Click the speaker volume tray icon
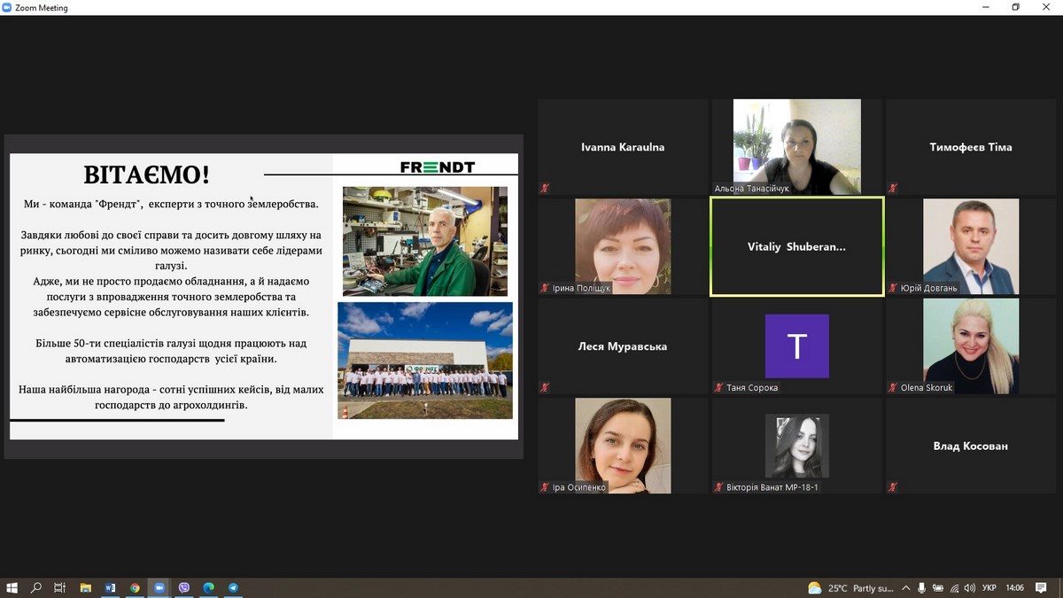The width and height of the screenshot is (1063, 598). coord(969,588)
